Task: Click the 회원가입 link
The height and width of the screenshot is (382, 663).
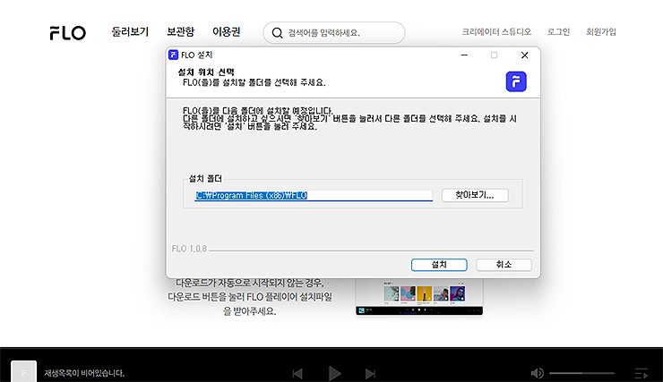Action: [601, 31]
